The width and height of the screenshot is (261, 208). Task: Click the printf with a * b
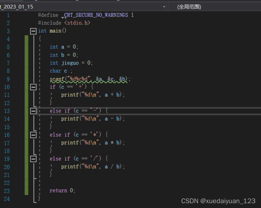click(x=93, y=143)
